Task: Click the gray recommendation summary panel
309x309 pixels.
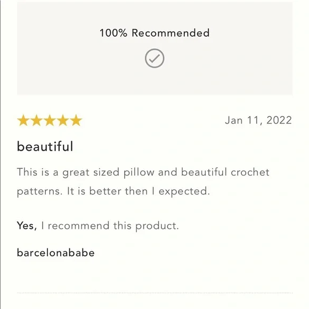Action: 154,48
